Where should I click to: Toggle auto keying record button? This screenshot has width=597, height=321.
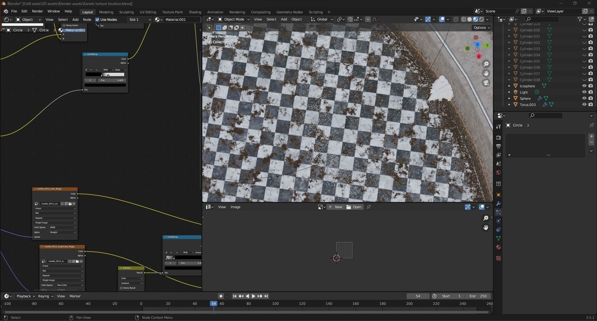tap(221, 296)
